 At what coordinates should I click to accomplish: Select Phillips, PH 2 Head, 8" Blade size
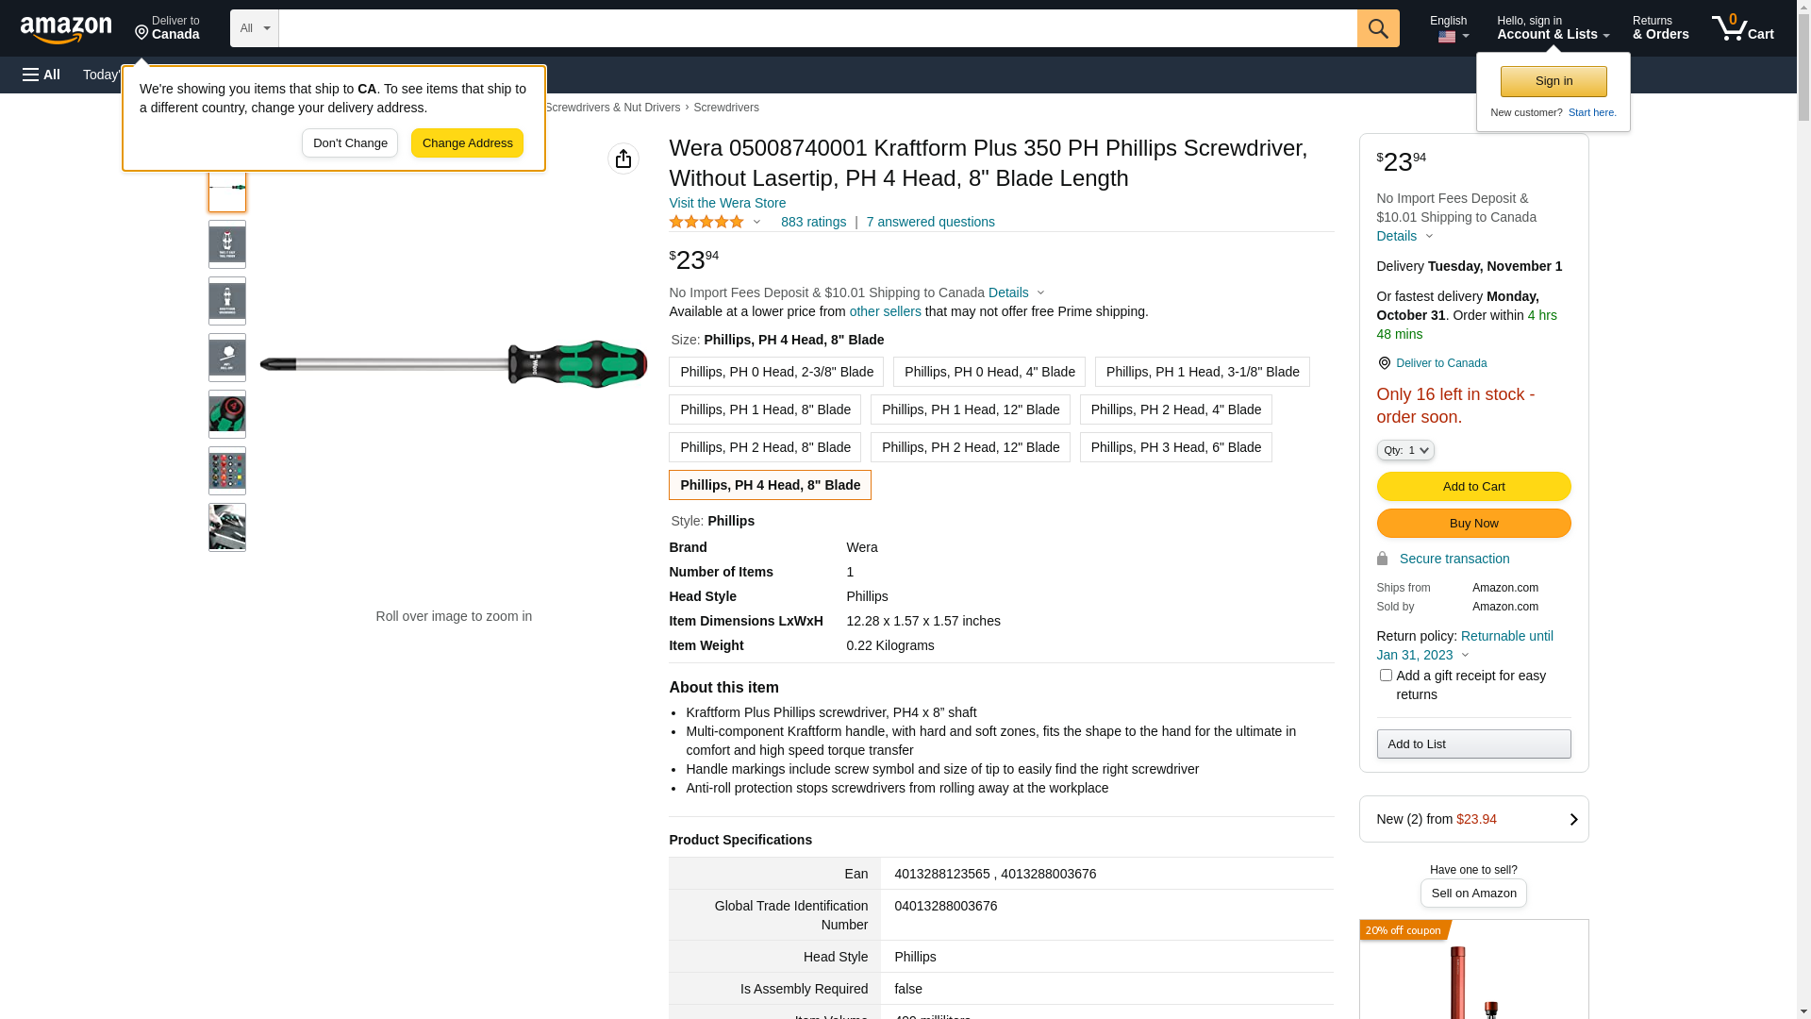765,447
